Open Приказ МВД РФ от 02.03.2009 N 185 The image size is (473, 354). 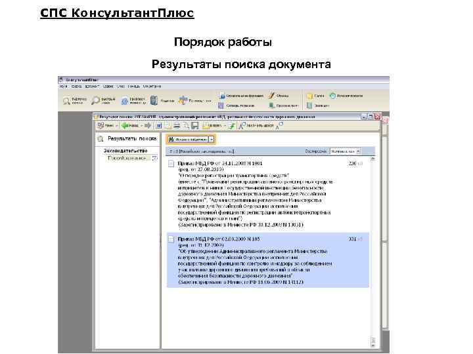coord(219,239)
